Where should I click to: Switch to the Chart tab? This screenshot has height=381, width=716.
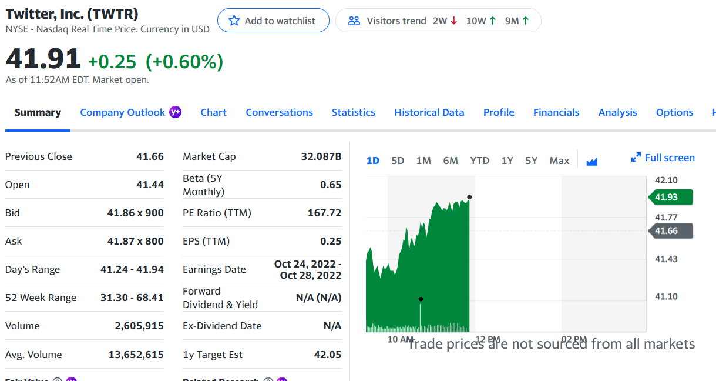213,112
